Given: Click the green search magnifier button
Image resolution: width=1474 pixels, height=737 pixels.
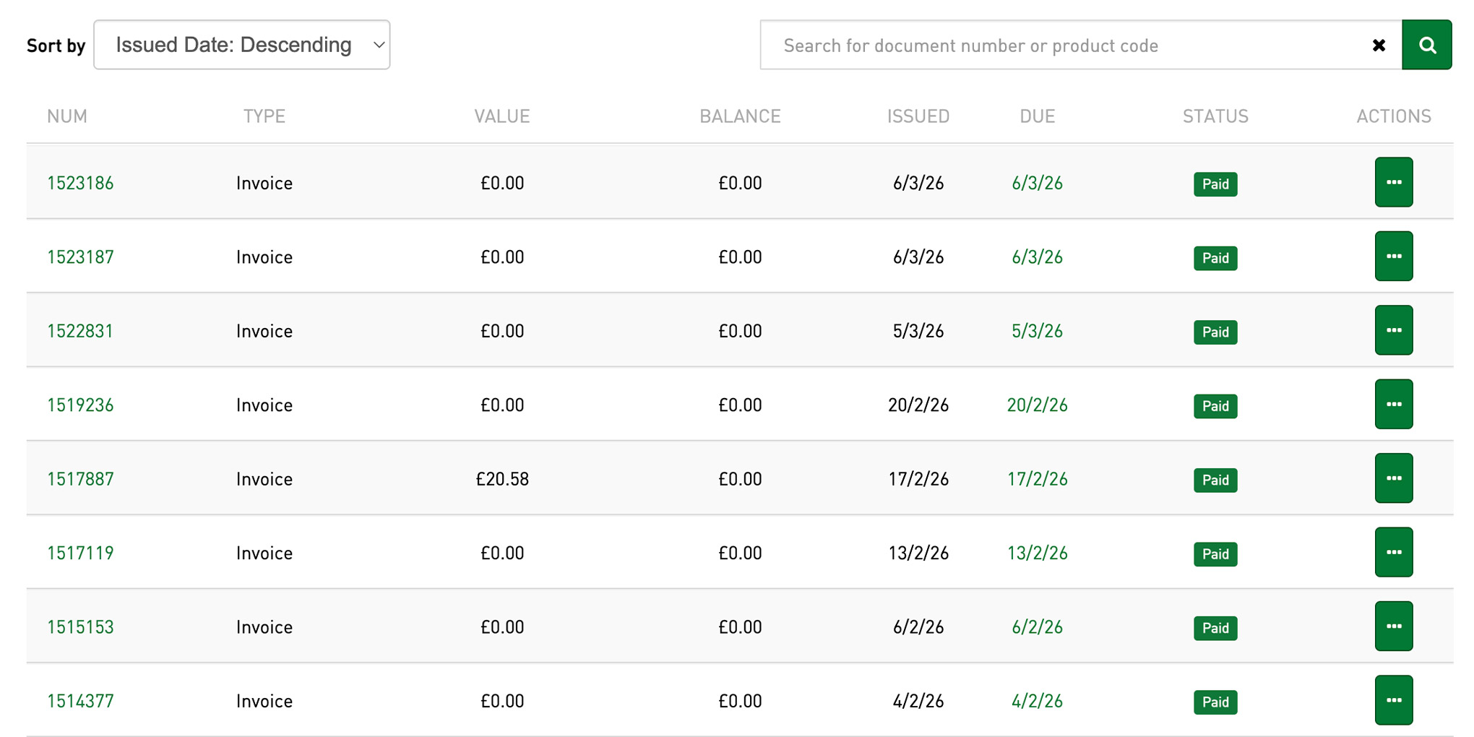Looking at the screenshot, I should [1426, 45].
